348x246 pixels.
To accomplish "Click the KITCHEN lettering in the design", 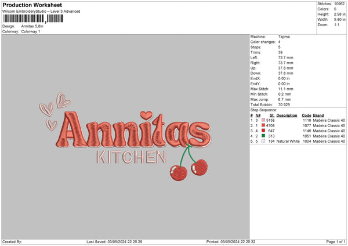I will pos(131,157).
